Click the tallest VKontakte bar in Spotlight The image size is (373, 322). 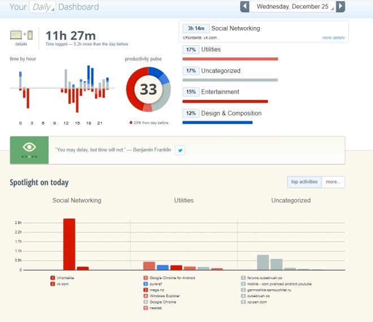pyautogui.click(x=69, y=244)
